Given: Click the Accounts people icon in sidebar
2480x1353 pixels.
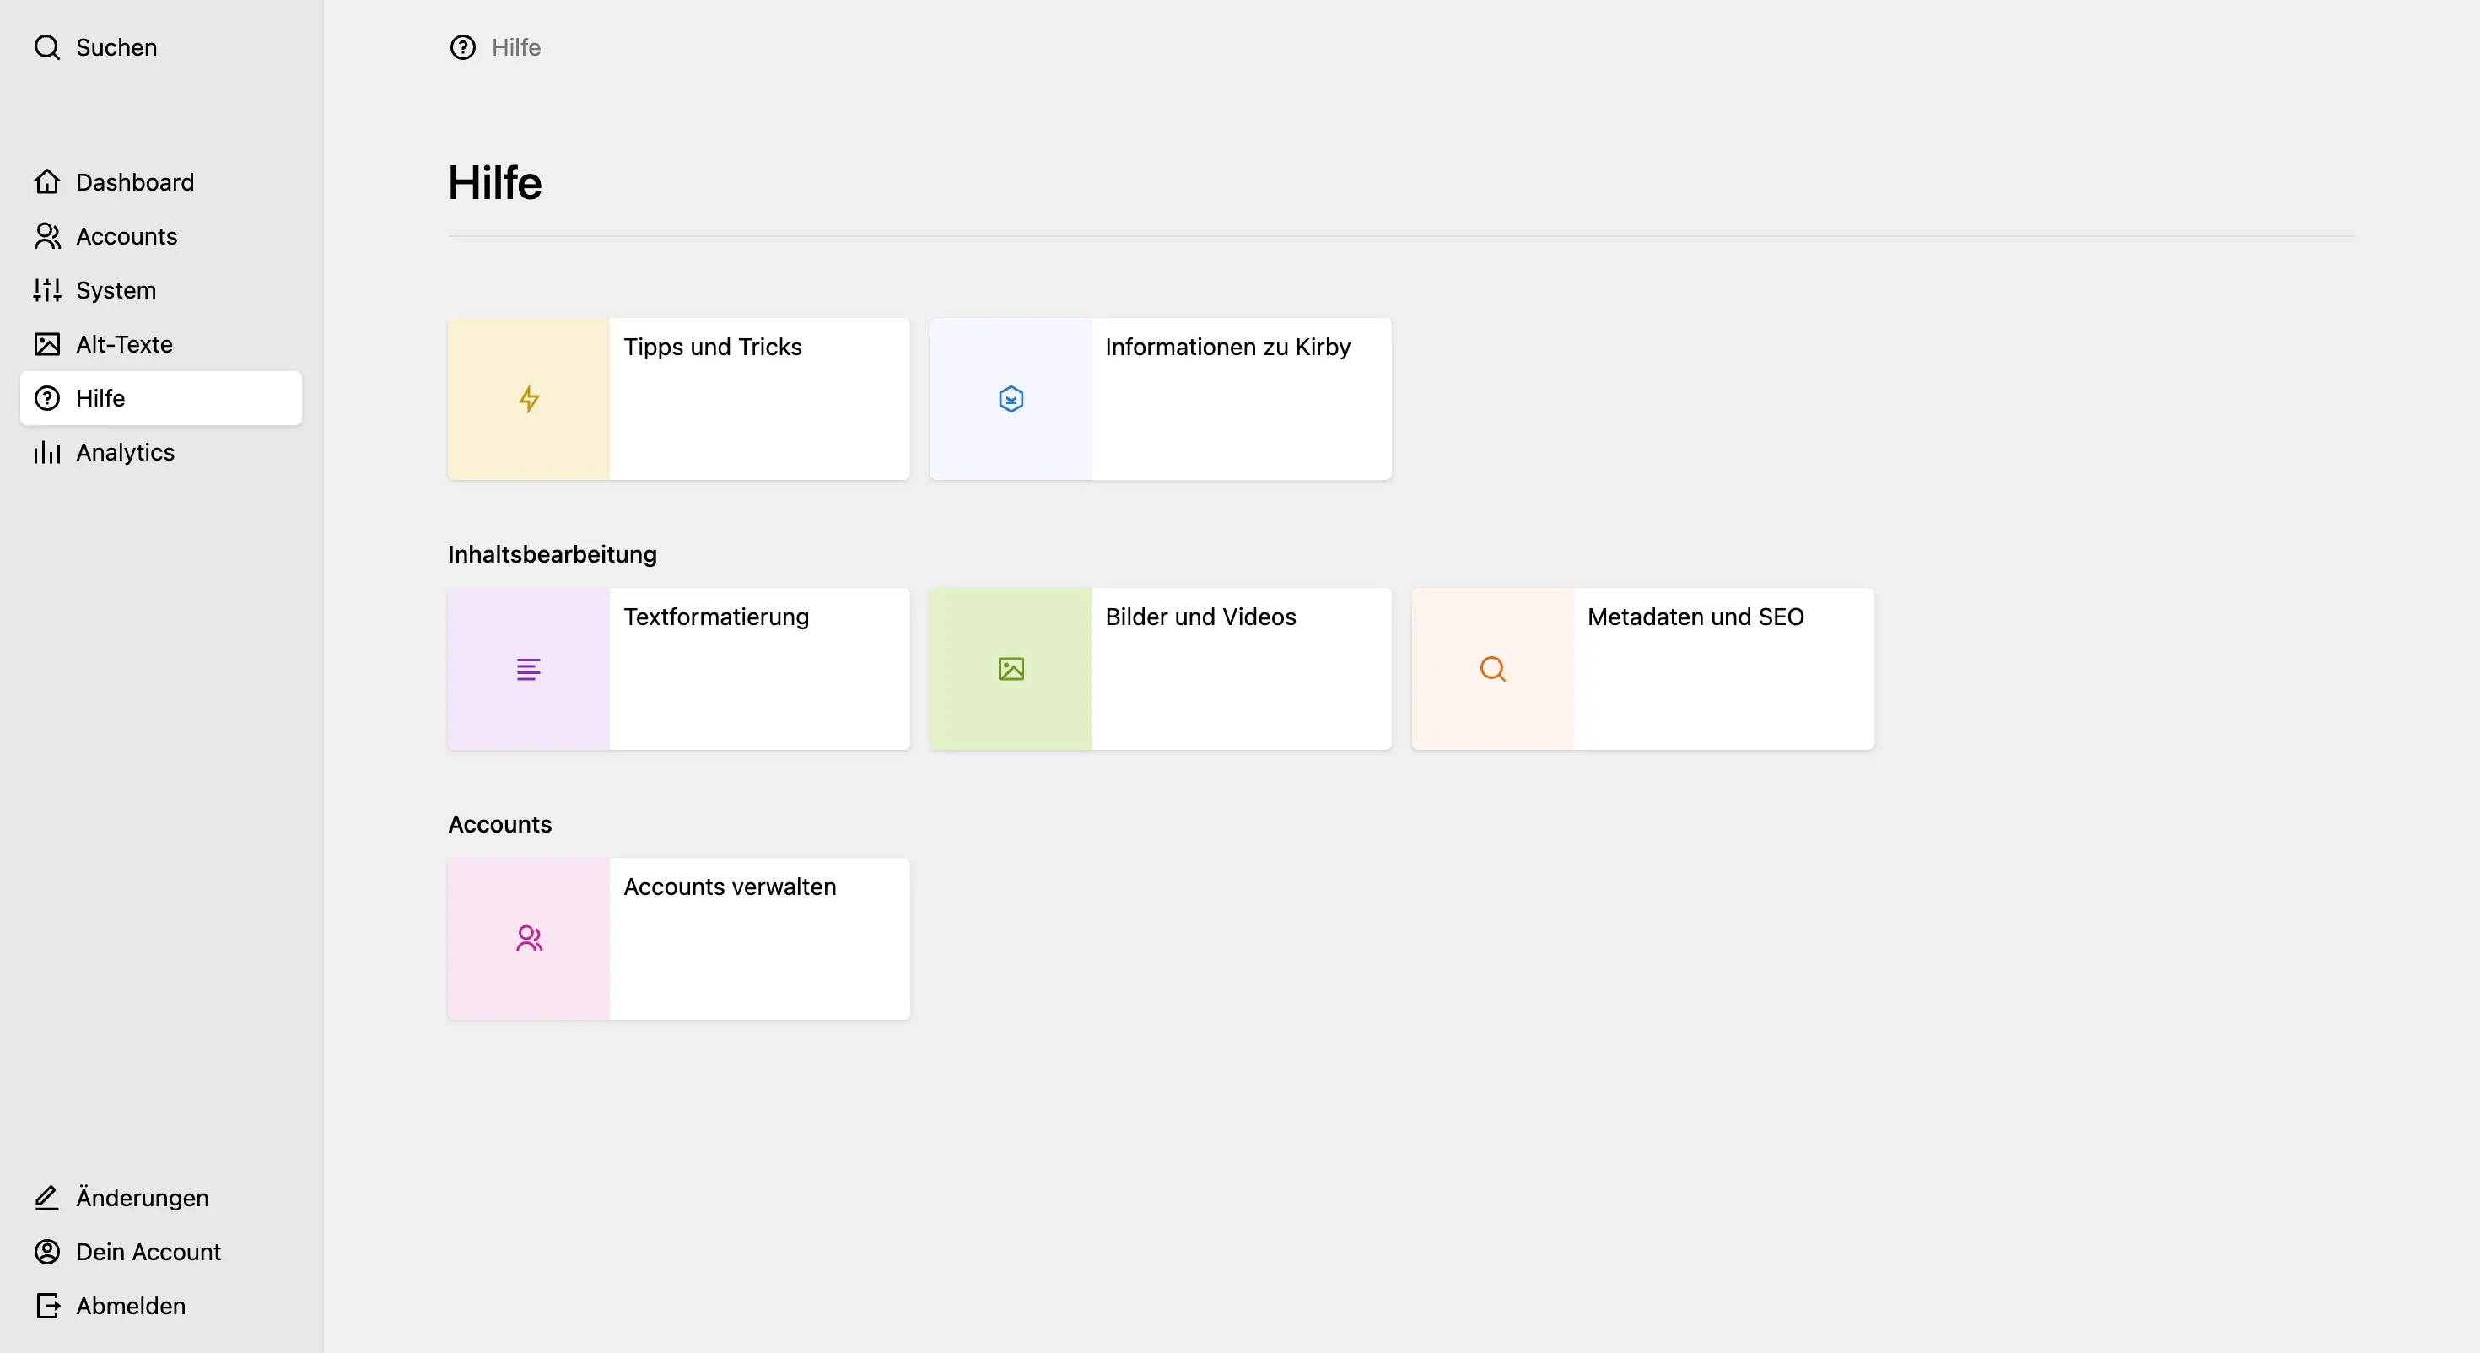Looking at the screenshot, I should tap(47, 236).
